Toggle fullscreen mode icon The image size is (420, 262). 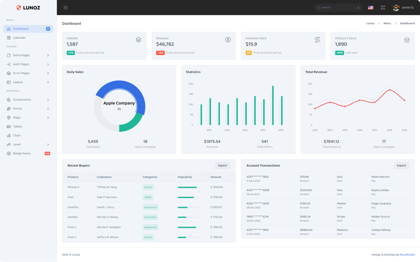point(383,8)
